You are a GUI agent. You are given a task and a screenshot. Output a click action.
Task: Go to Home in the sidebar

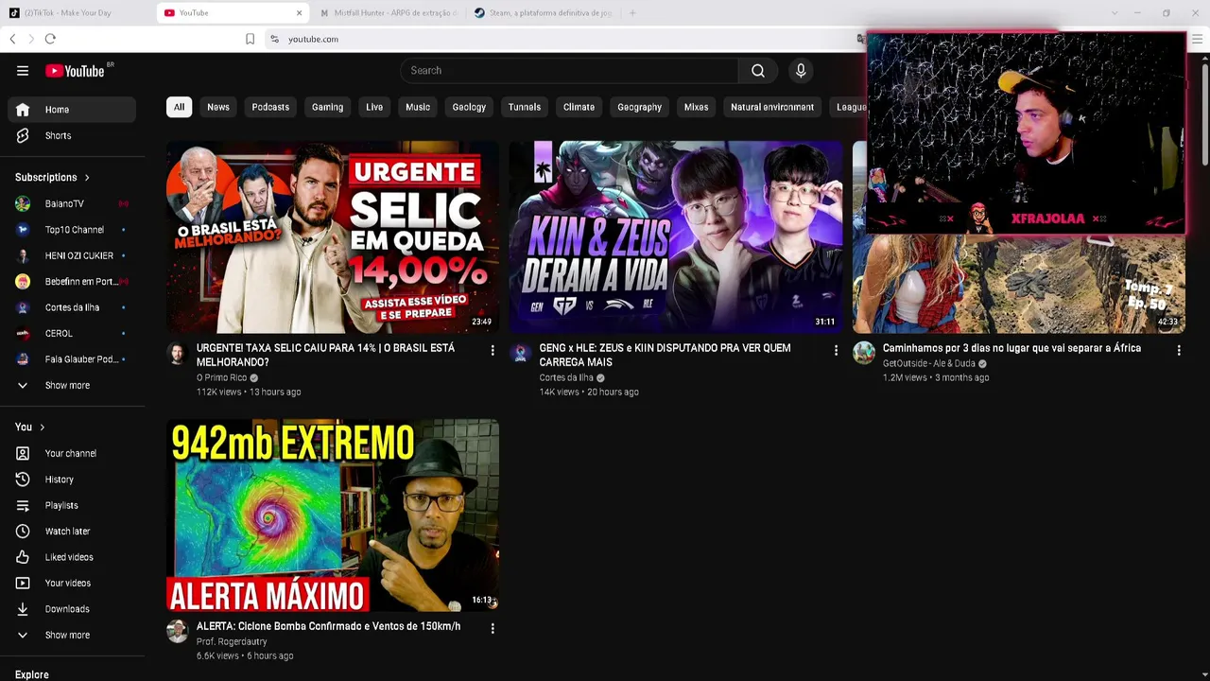click(72, 110)
